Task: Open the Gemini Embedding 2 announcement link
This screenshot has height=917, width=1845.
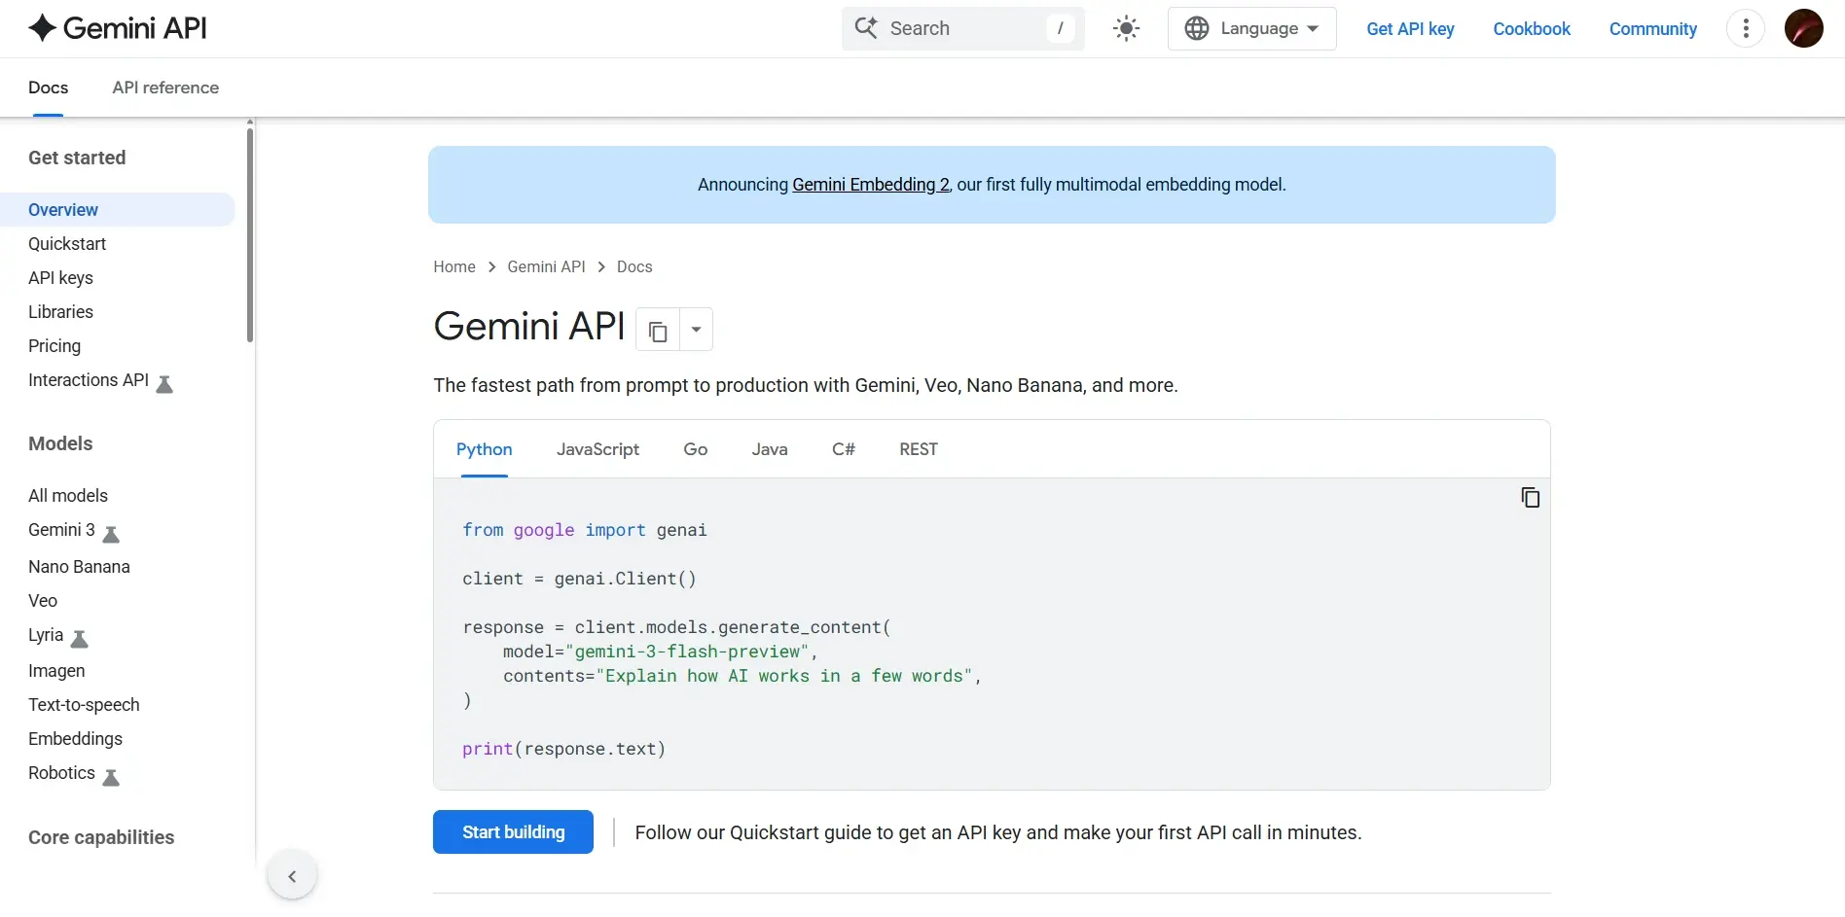Action: pos(869,185)
